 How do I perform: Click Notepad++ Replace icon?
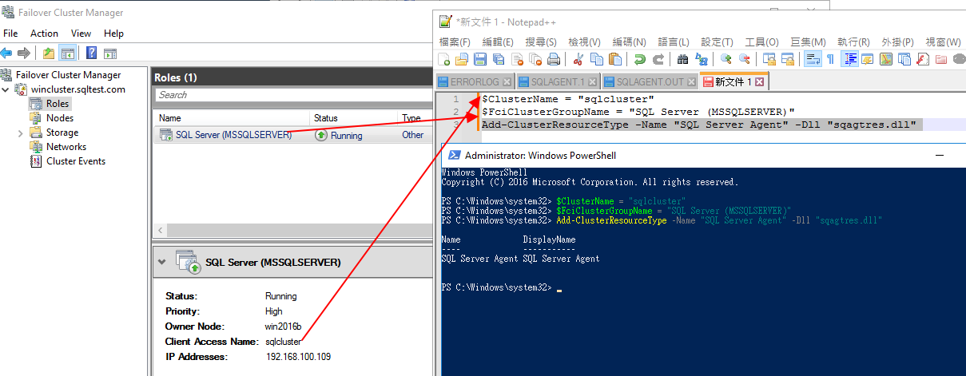pyautogui.click(x=702, y=59)
